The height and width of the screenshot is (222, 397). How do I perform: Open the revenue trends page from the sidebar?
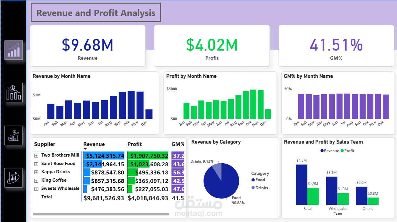pyautogui.click(x=14, y=50)
